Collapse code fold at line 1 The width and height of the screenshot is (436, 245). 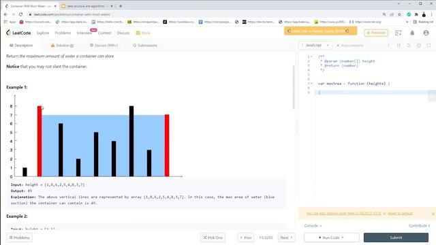(311, 56)
